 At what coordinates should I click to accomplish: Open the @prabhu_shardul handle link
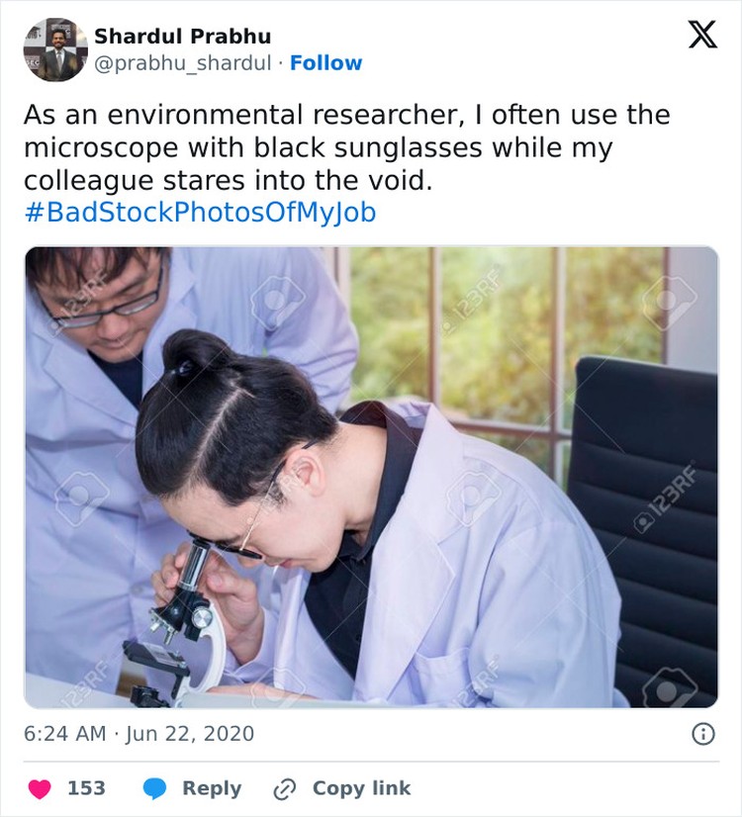pos(183,63)
